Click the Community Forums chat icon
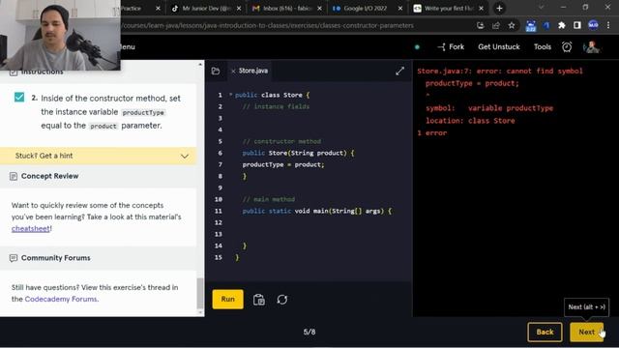This screenshot has width=619, height=348. (13, 258)
